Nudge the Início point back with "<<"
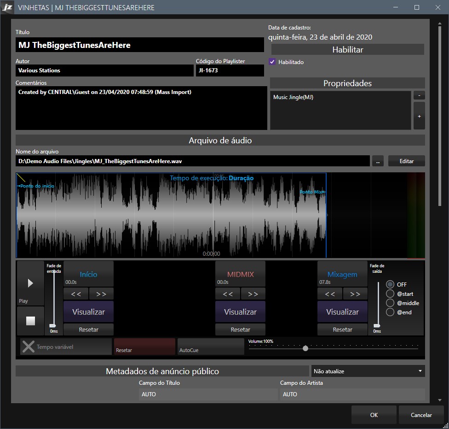The image size is (449, 429). pyautogui.click(x=76, y=294)
